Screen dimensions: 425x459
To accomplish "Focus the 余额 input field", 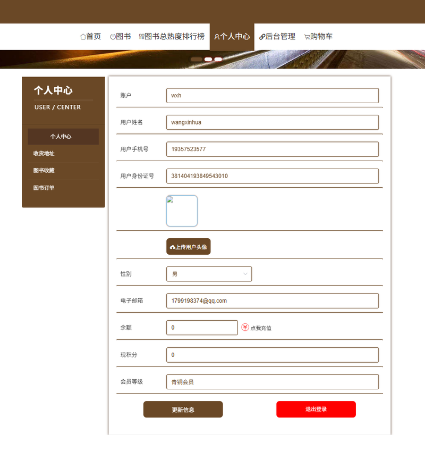I will [x=202, y=328].
